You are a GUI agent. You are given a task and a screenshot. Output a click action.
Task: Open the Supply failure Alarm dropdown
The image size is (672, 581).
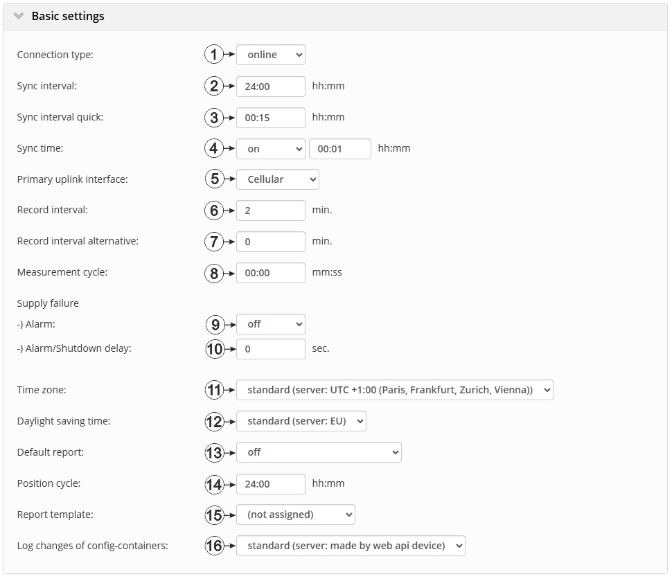[270, 324]
